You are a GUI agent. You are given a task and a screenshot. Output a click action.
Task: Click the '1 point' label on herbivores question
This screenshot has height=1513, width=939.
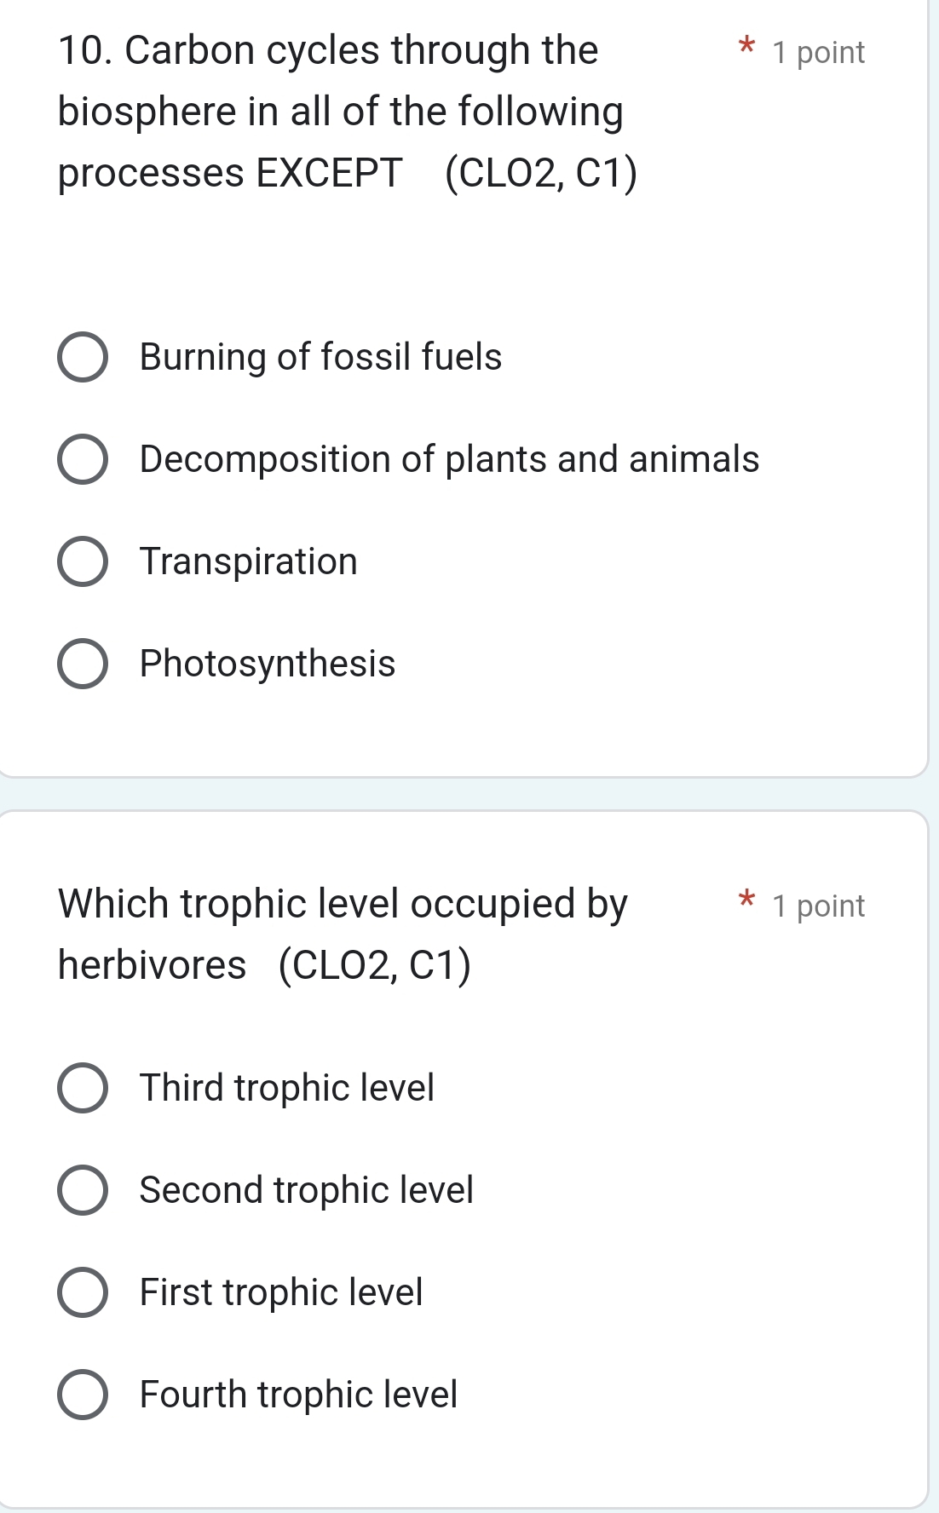[817, 906]
